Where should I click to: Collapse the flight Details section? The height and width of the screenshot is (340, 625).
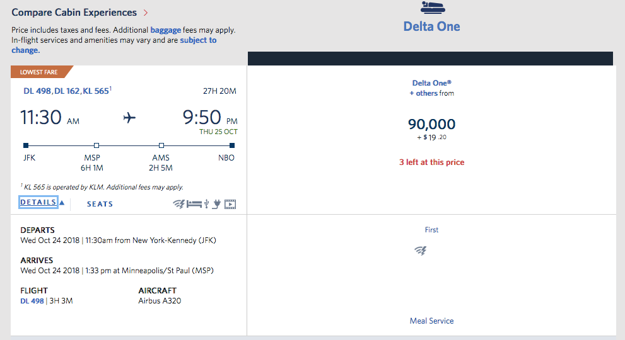tap(38, 203)
